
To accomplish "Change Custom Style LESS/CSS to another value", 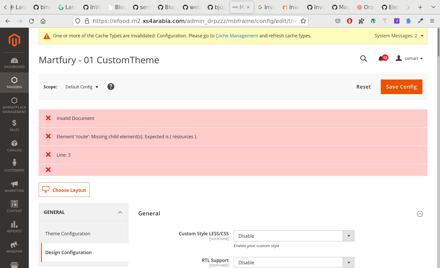I will 293,236.
